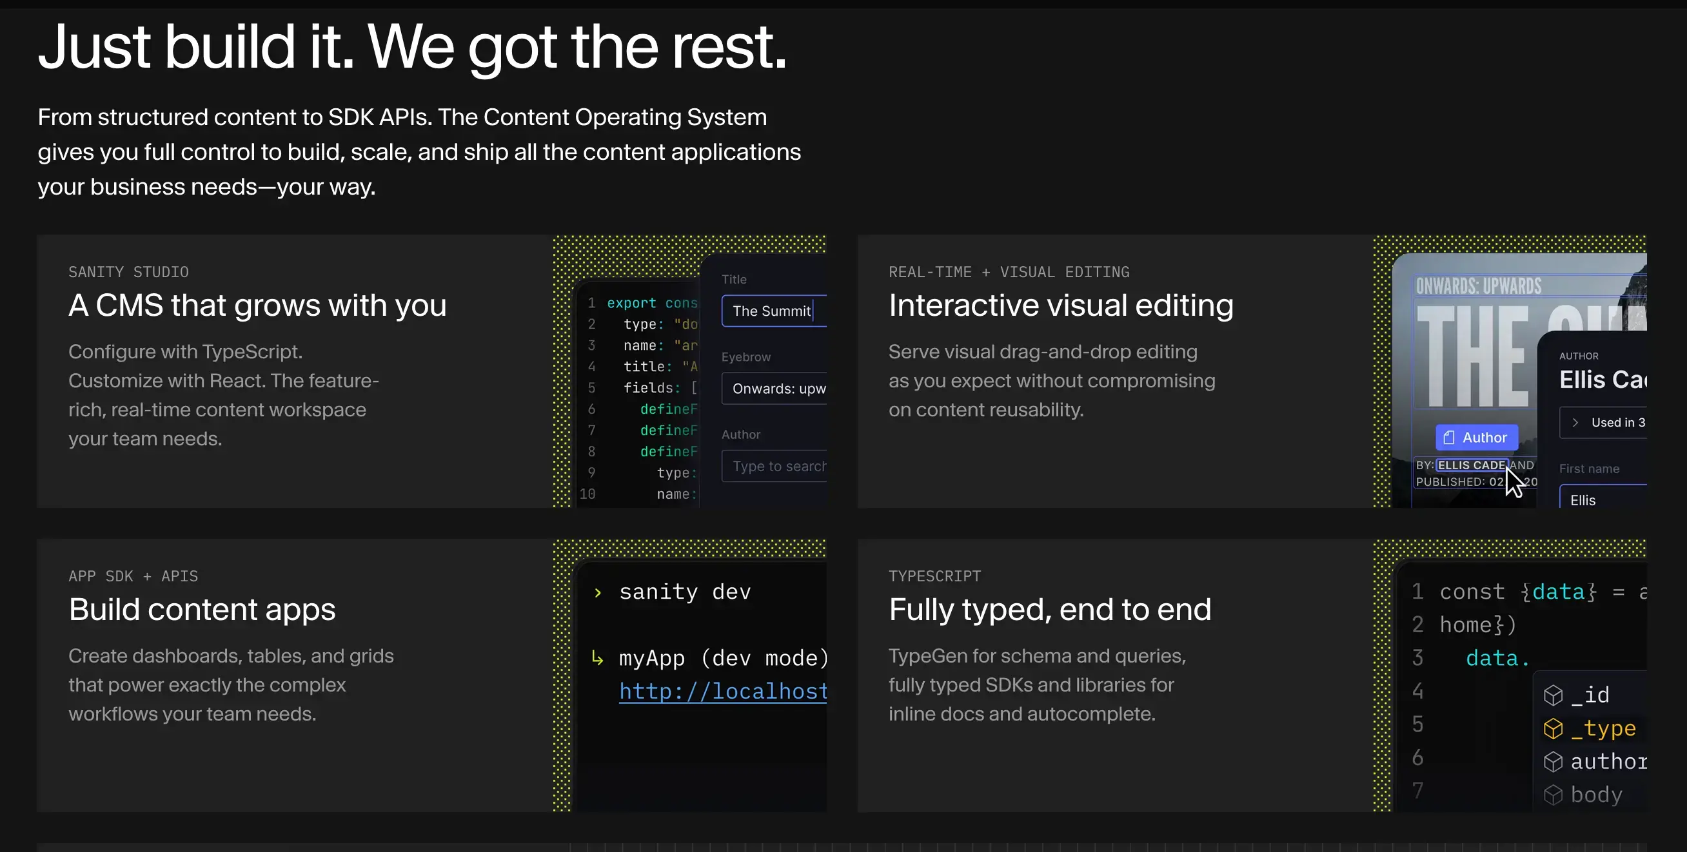Select the body autocomplete suggestion text
This screenshot has width=1687, height=852.
1597,795
